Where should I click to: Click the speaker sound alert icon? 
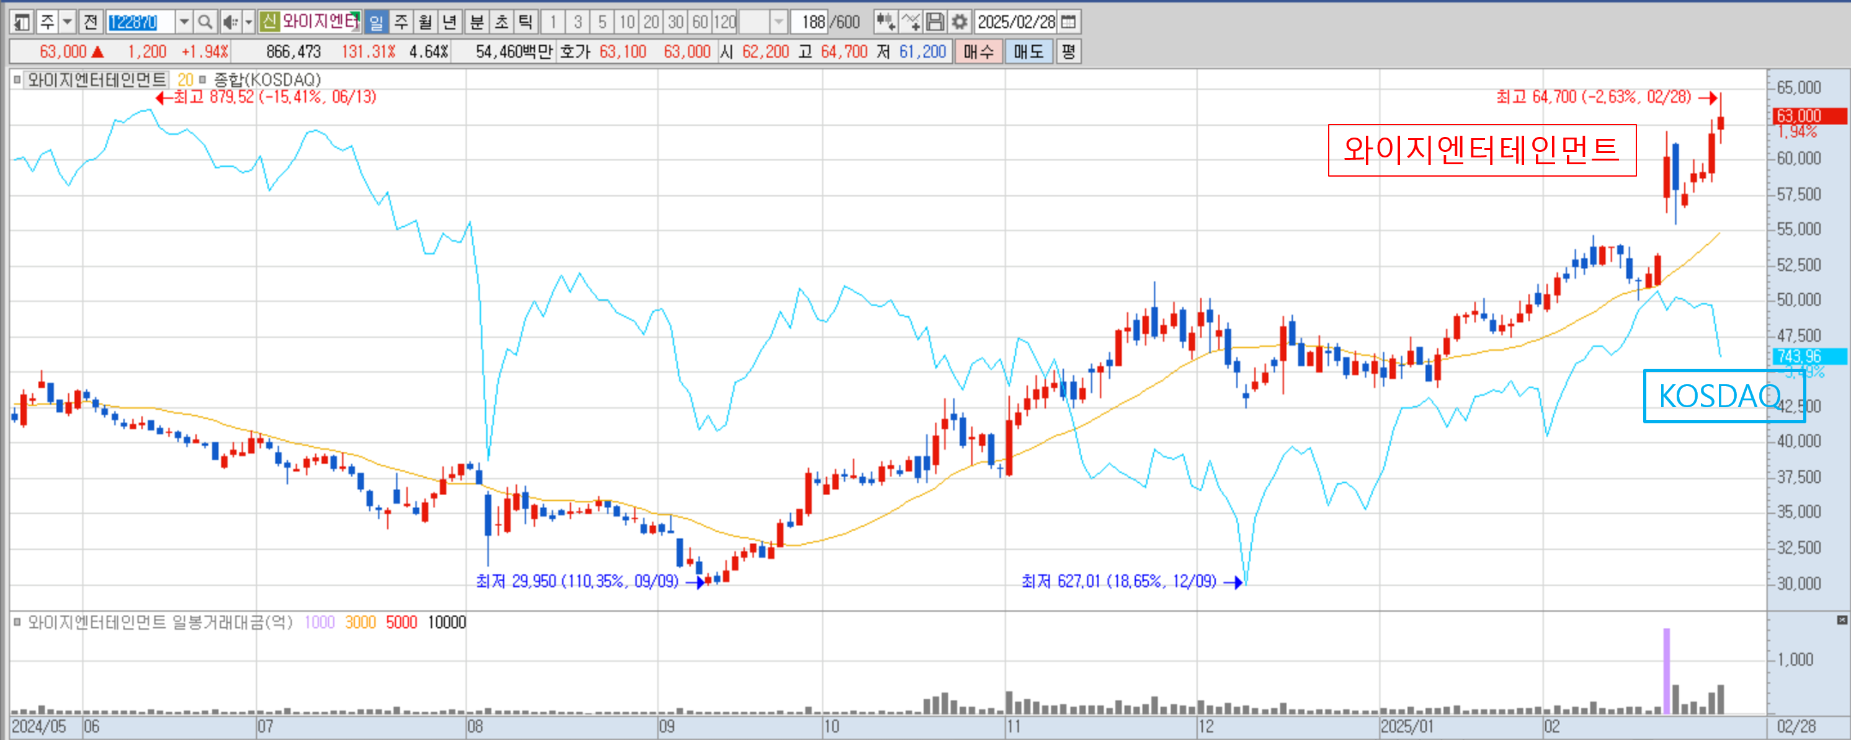[230, 22]
